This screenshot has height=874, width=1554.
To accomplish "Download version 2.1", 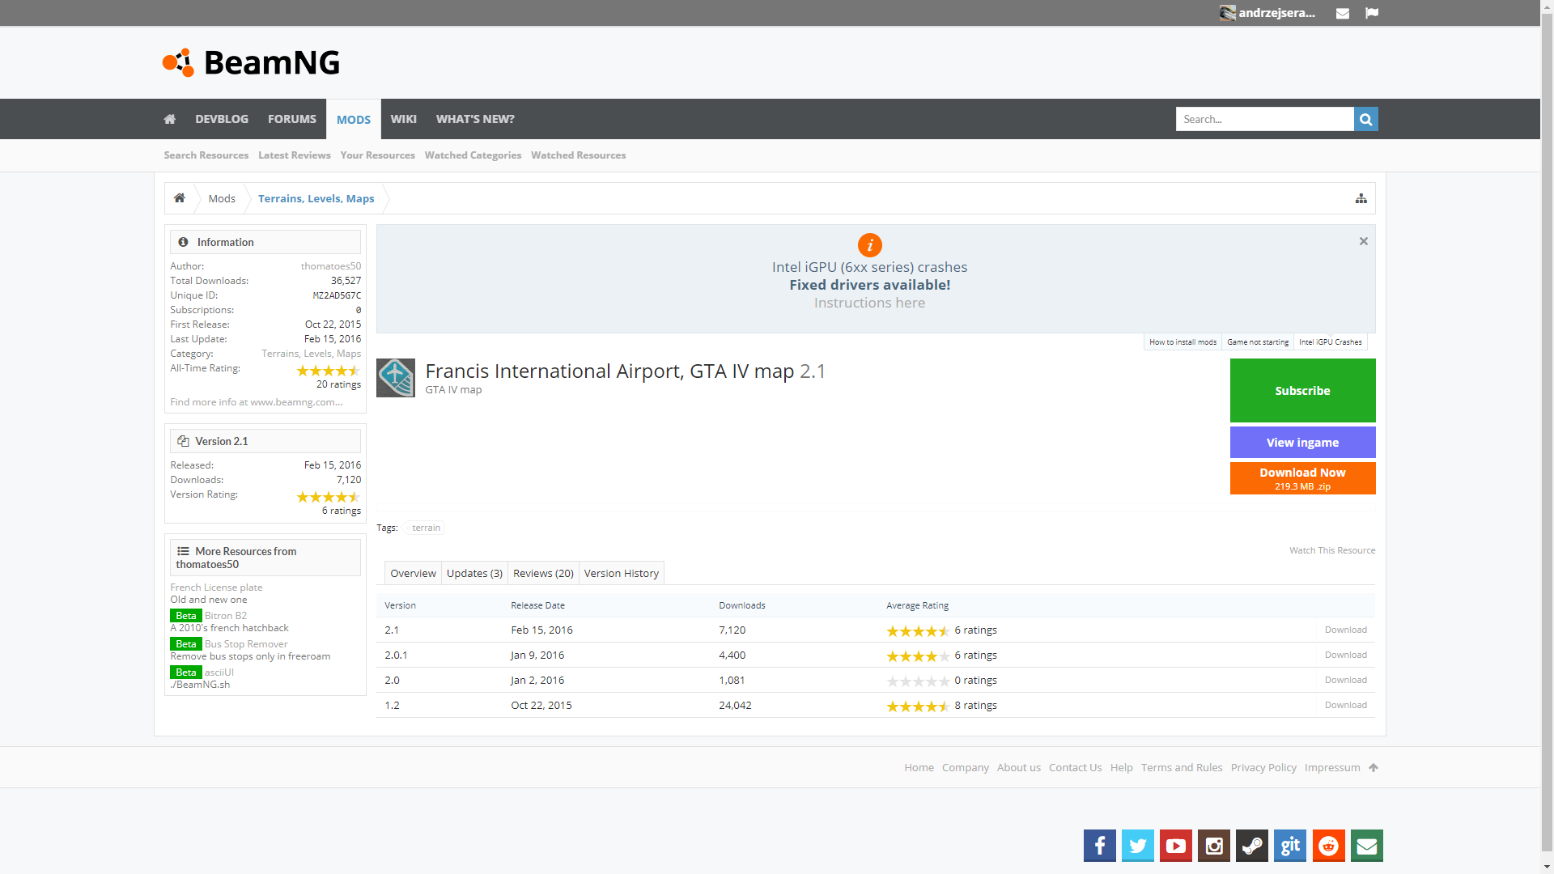I will 1345,630.
